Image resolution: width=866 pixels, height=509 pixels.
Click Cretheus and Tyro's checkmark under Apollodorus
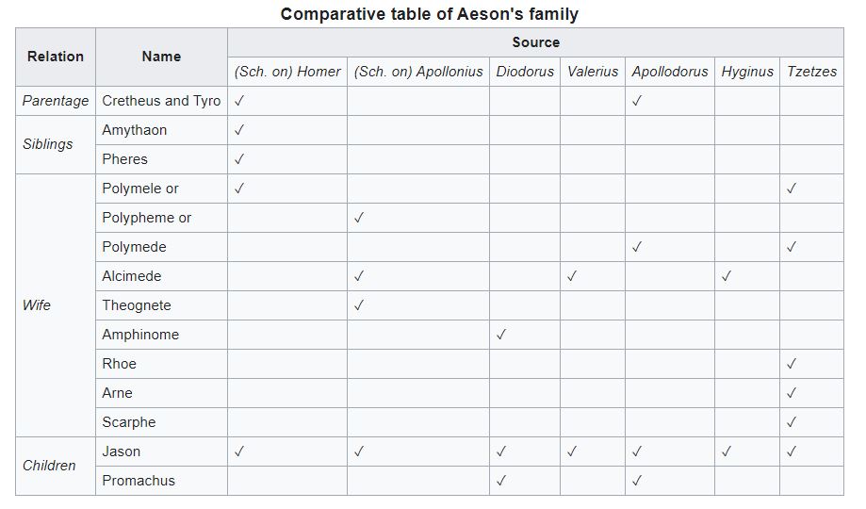tap(637, 101)
